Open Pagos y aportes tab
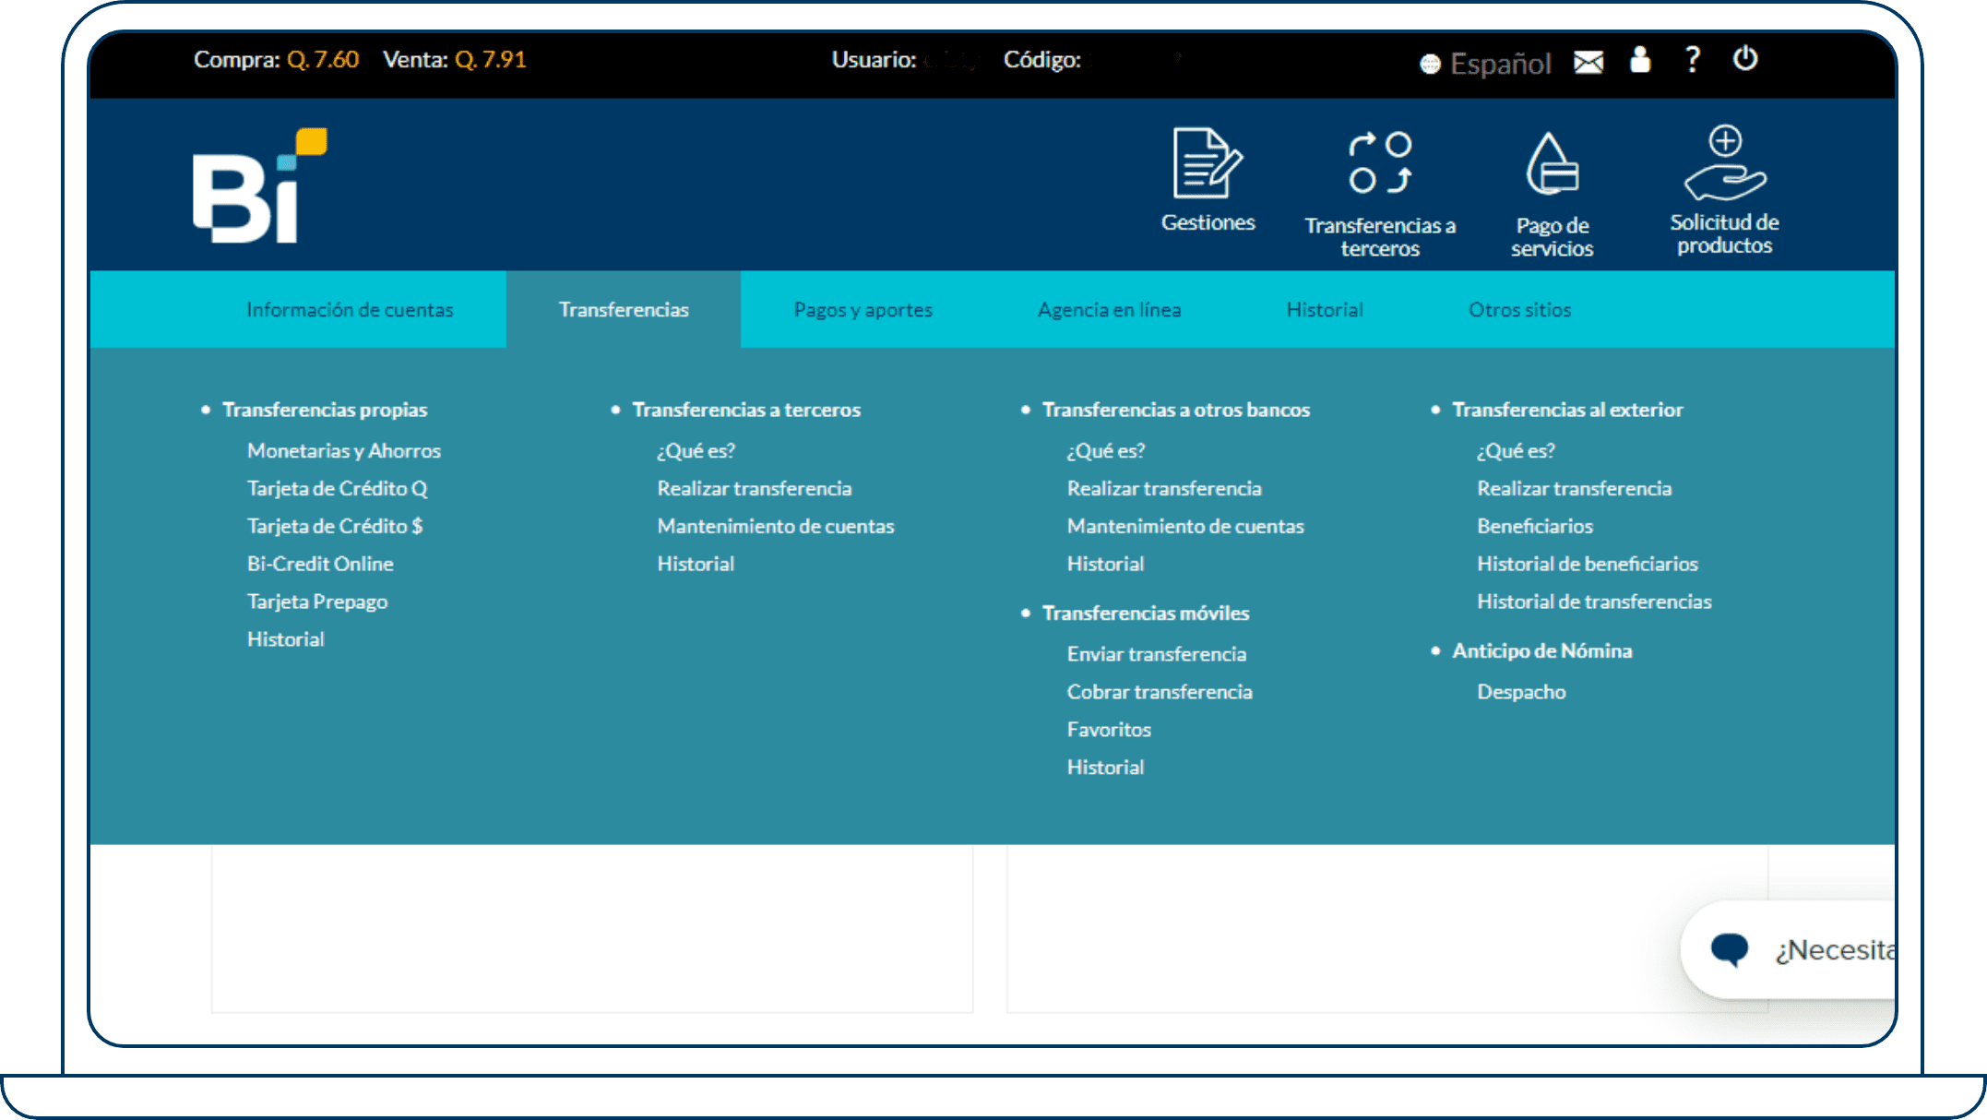Image resolution: width=1987 pixels, height=1120 pixels. 863,310
